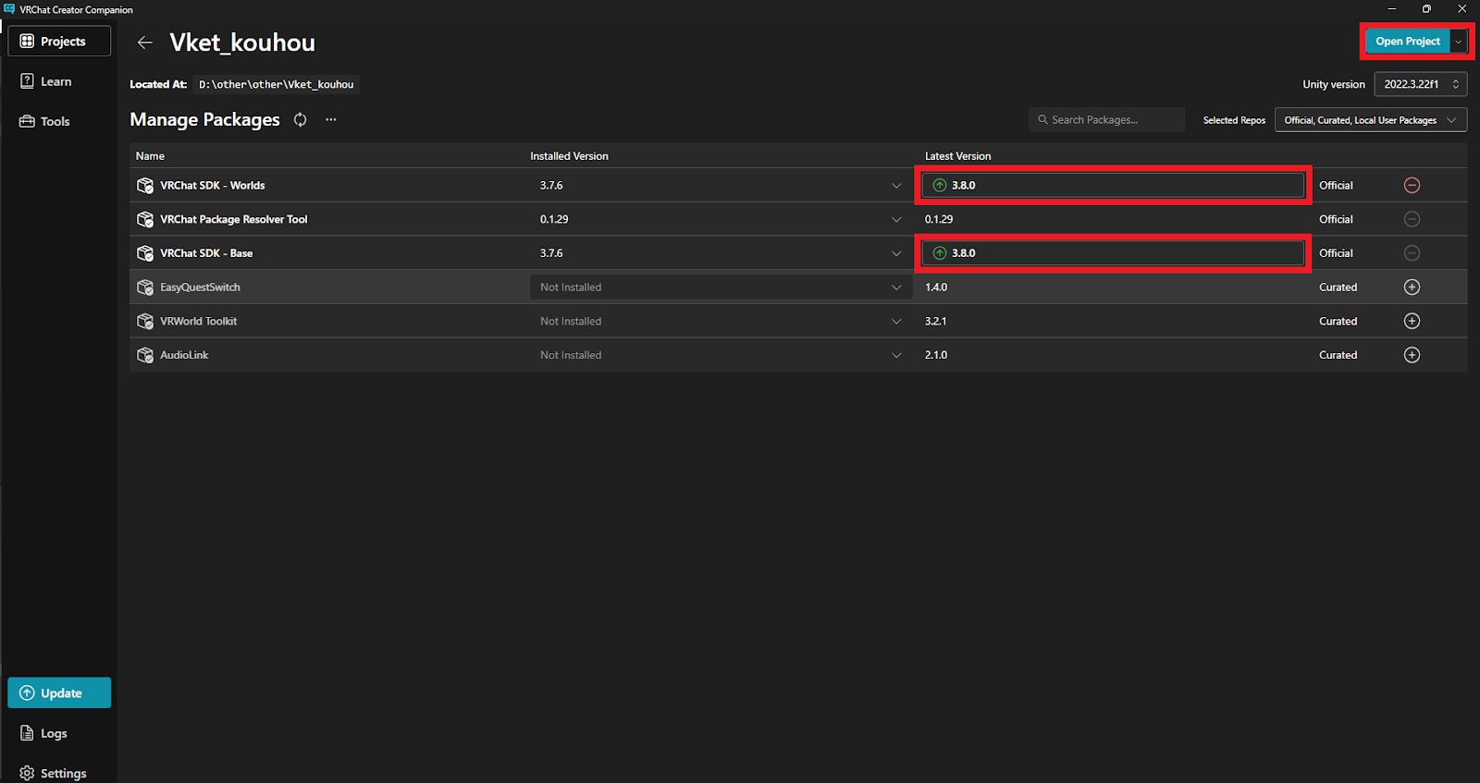The width and height of the screenshot is (1480, 783).
Task: Expand the Open Project dropdown arrow
Action: tap(1459, 42)
